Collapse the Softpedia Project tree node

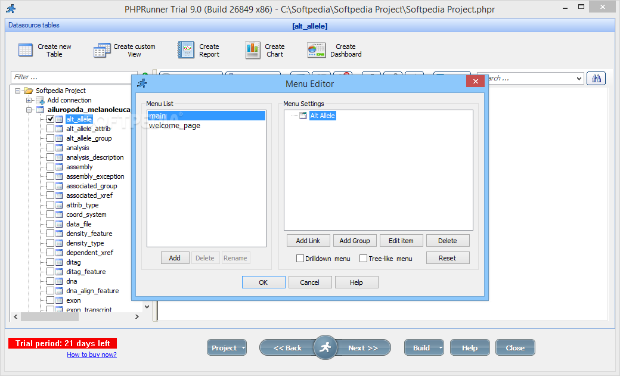click(17, 91)
